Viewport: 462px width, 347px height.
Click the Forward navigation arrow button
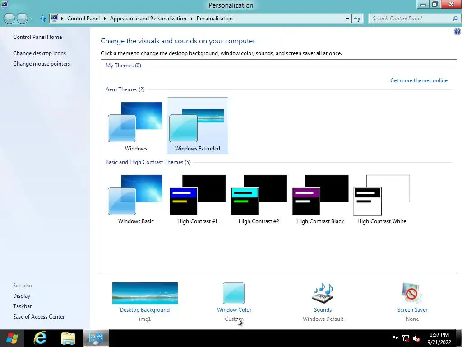pos(22,19)
